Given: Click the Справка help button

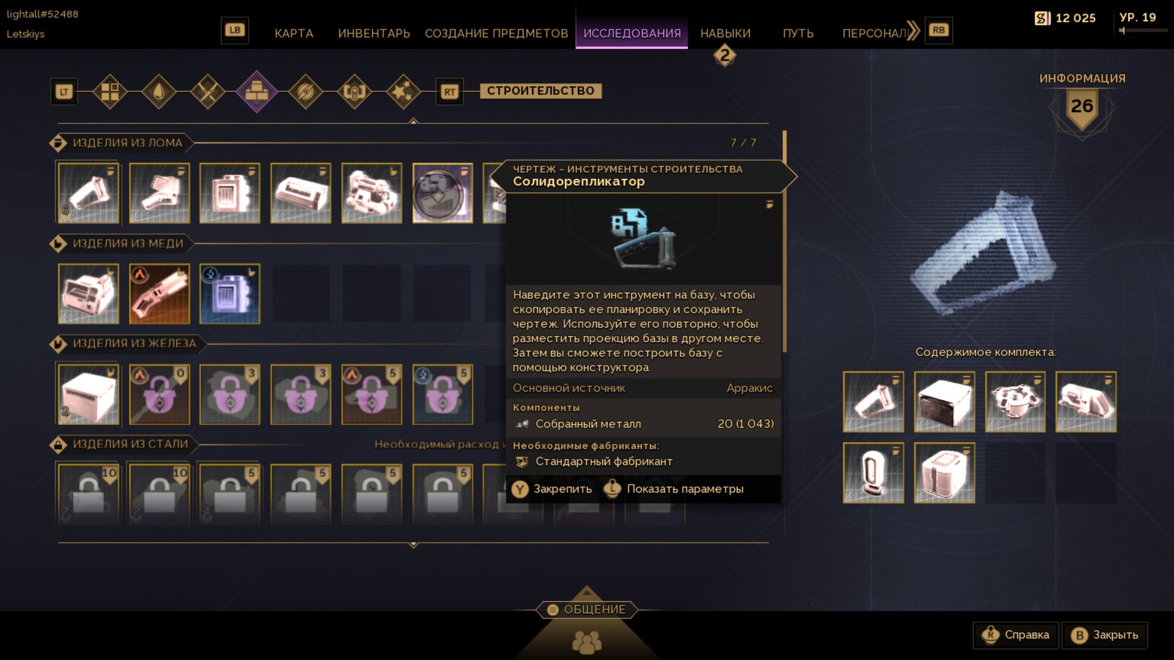Looking at the screenshot, I should pos(1016,635).
